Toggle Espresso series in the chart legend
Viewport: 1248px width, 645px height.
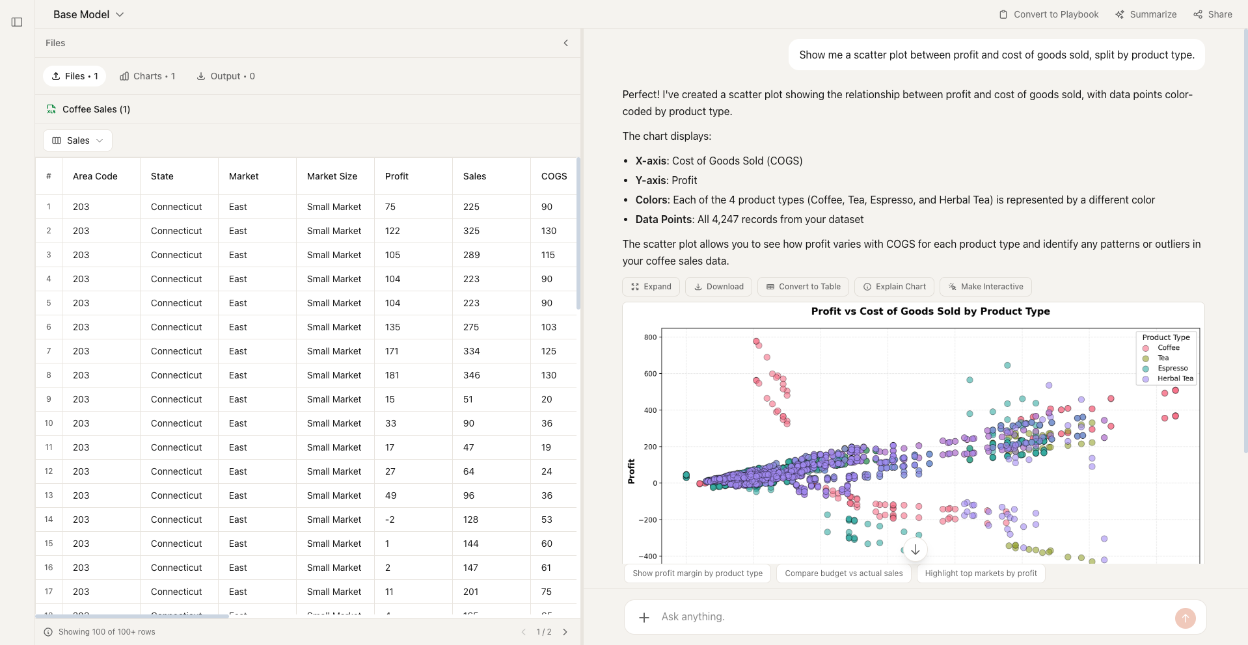coord(1171,368)
